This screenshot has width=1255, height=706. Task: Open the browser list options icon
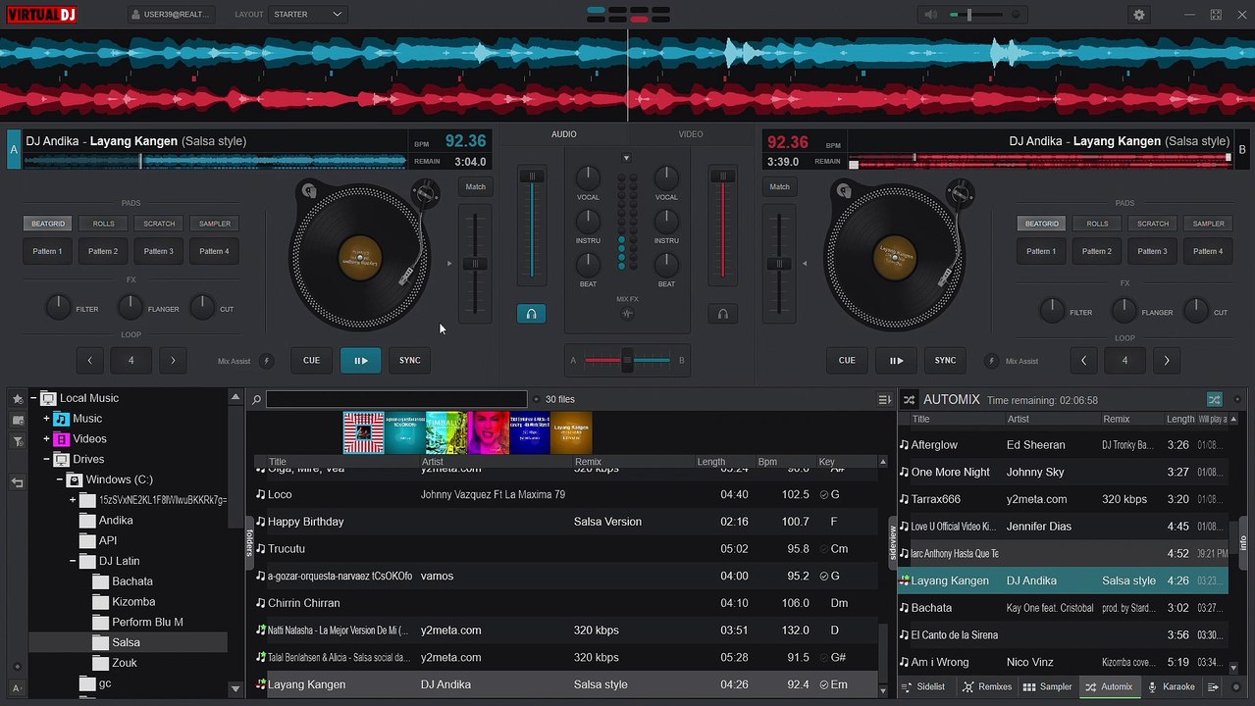[x=884, y=400]
